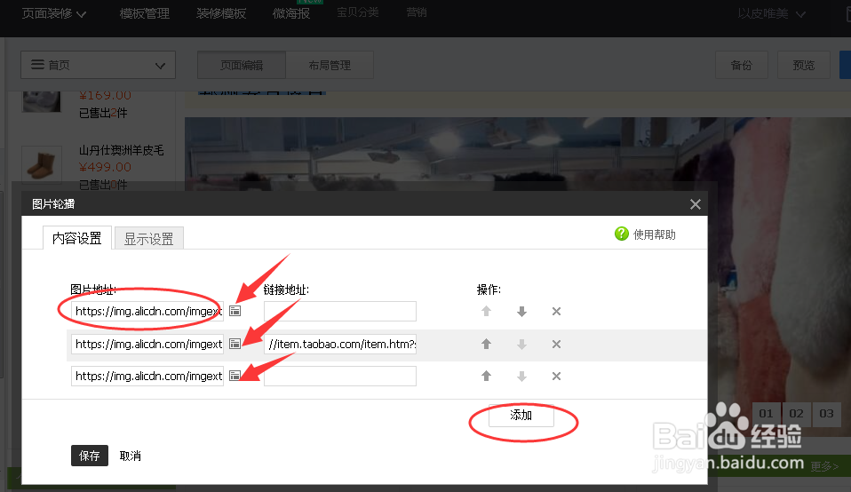Move first carousel row up

tap(486, 312)
